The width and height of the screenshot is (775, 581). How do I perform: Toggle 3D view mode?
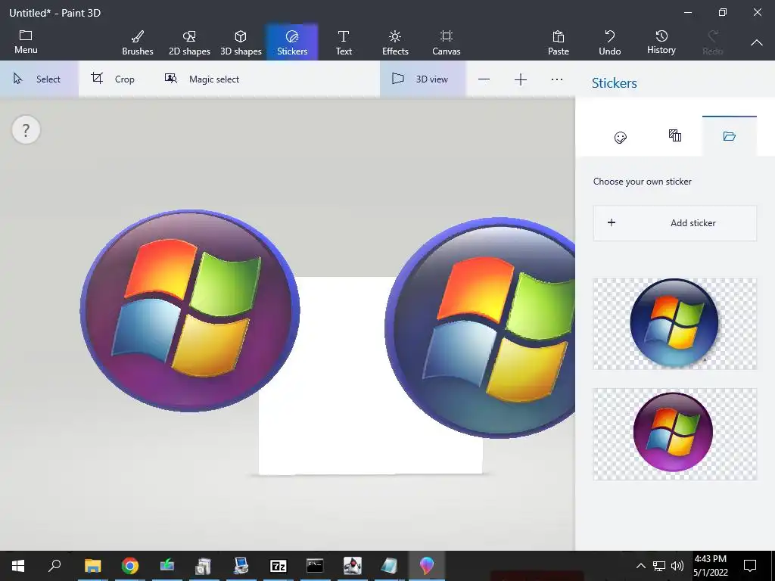[x=422, y=79]
